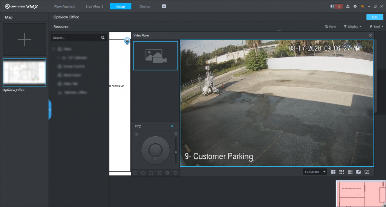Click the Pane selection tool
The height and width of the screenshot is (207, 386).
330,27
